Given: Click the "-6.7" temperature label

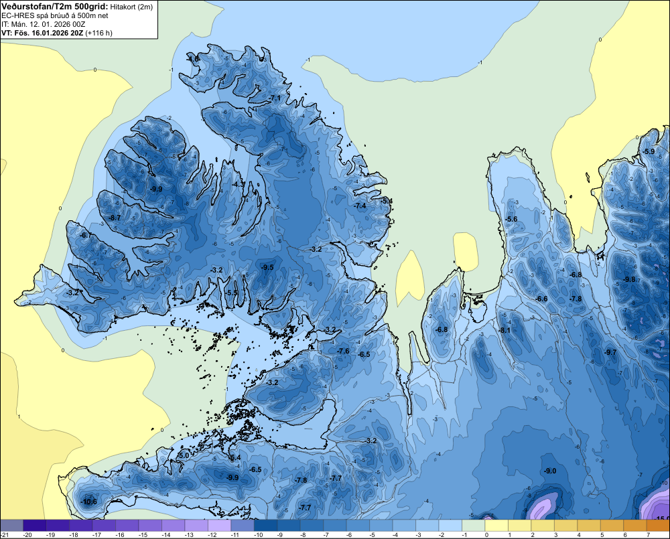Looking at the screenshot, I should click(86, 235).
